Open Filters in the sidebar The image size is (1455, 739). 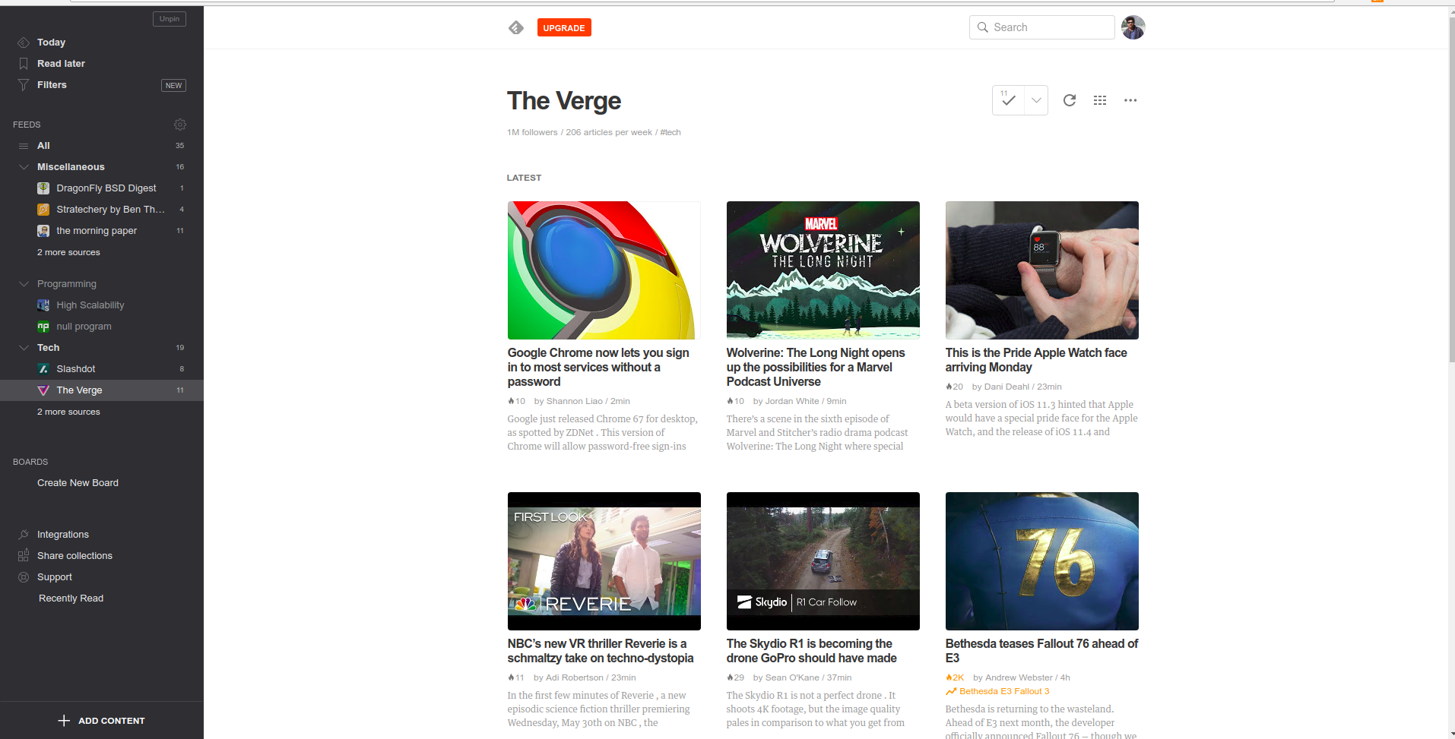click(x=52, y=85)
